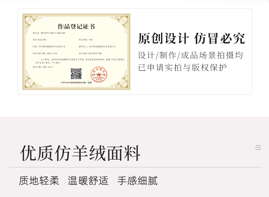The image size is (269, 197).
Task: Click the 中华人民共和国国家版权局统一监制 footer text
Action: pos(76,83)
